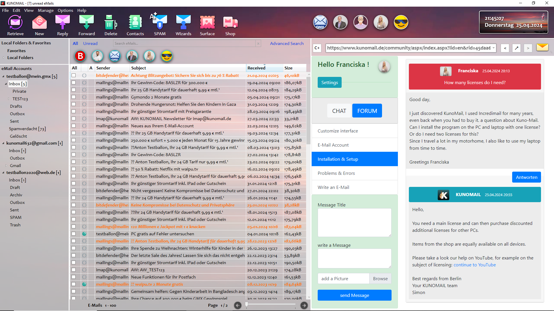Expand the Gmail folder
The width and height of the screenshot is (554, 311).
(6, 166)
